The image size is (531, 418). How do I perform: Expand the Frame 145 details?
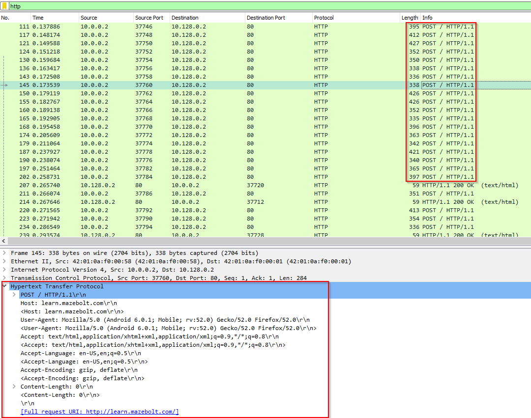pos(4,253)
